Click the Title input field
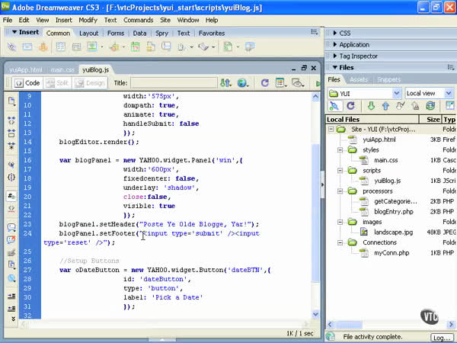The image size is (457, 343). [x=172, y=83]
